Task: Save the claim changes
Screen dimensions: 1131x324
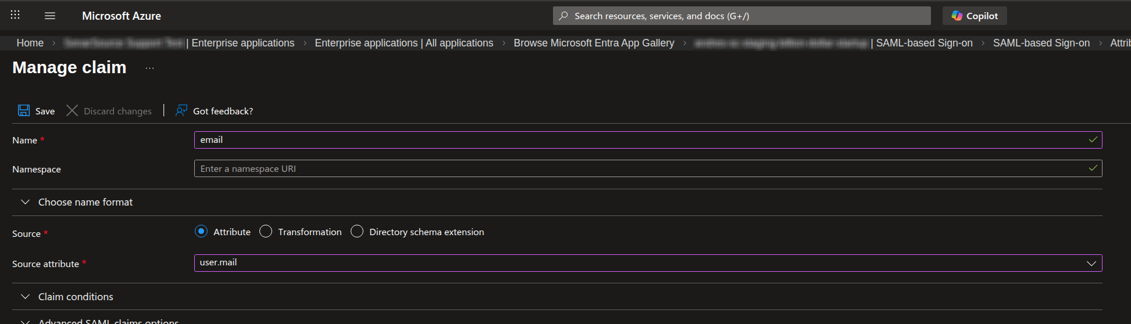Action: click(37, 110)
